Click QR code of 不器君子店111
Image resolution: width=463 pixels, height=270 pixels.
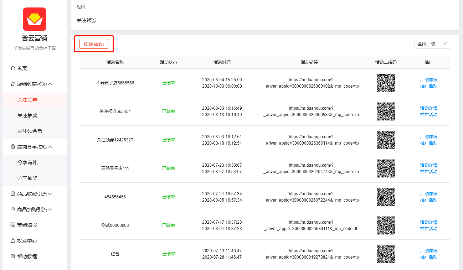386,168
